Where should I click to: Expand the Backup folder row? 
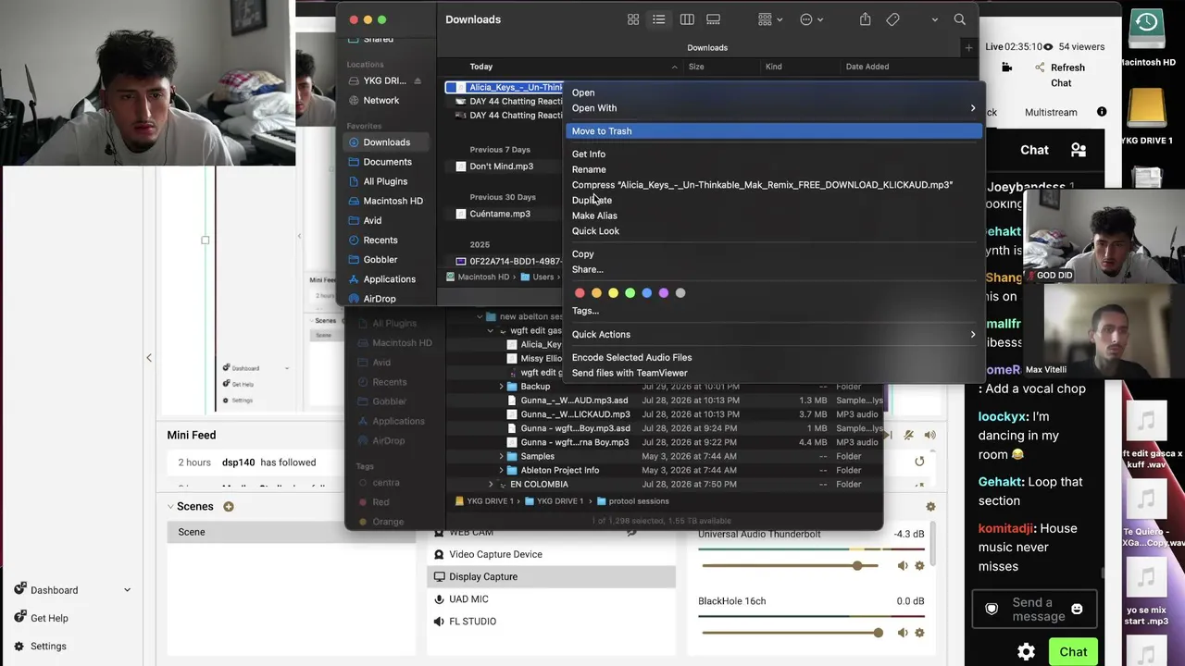(502, 387)
